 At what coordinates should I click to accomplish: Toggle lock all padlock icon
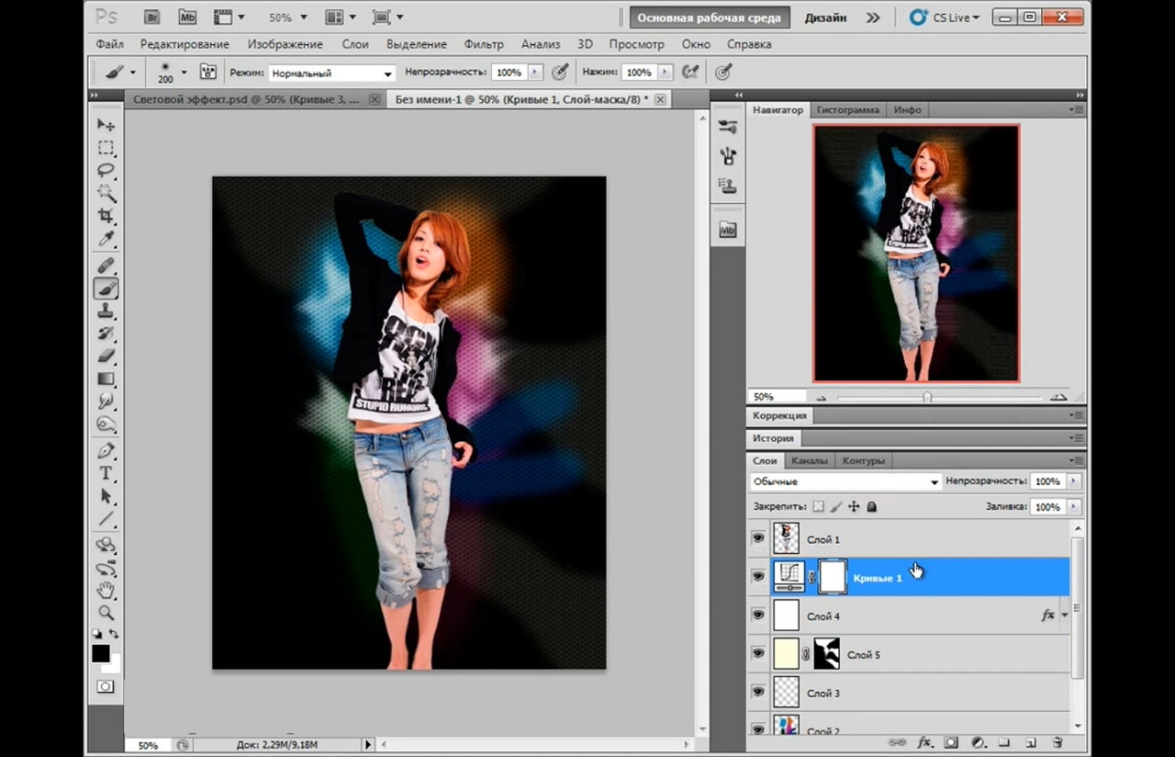point(871,506)
